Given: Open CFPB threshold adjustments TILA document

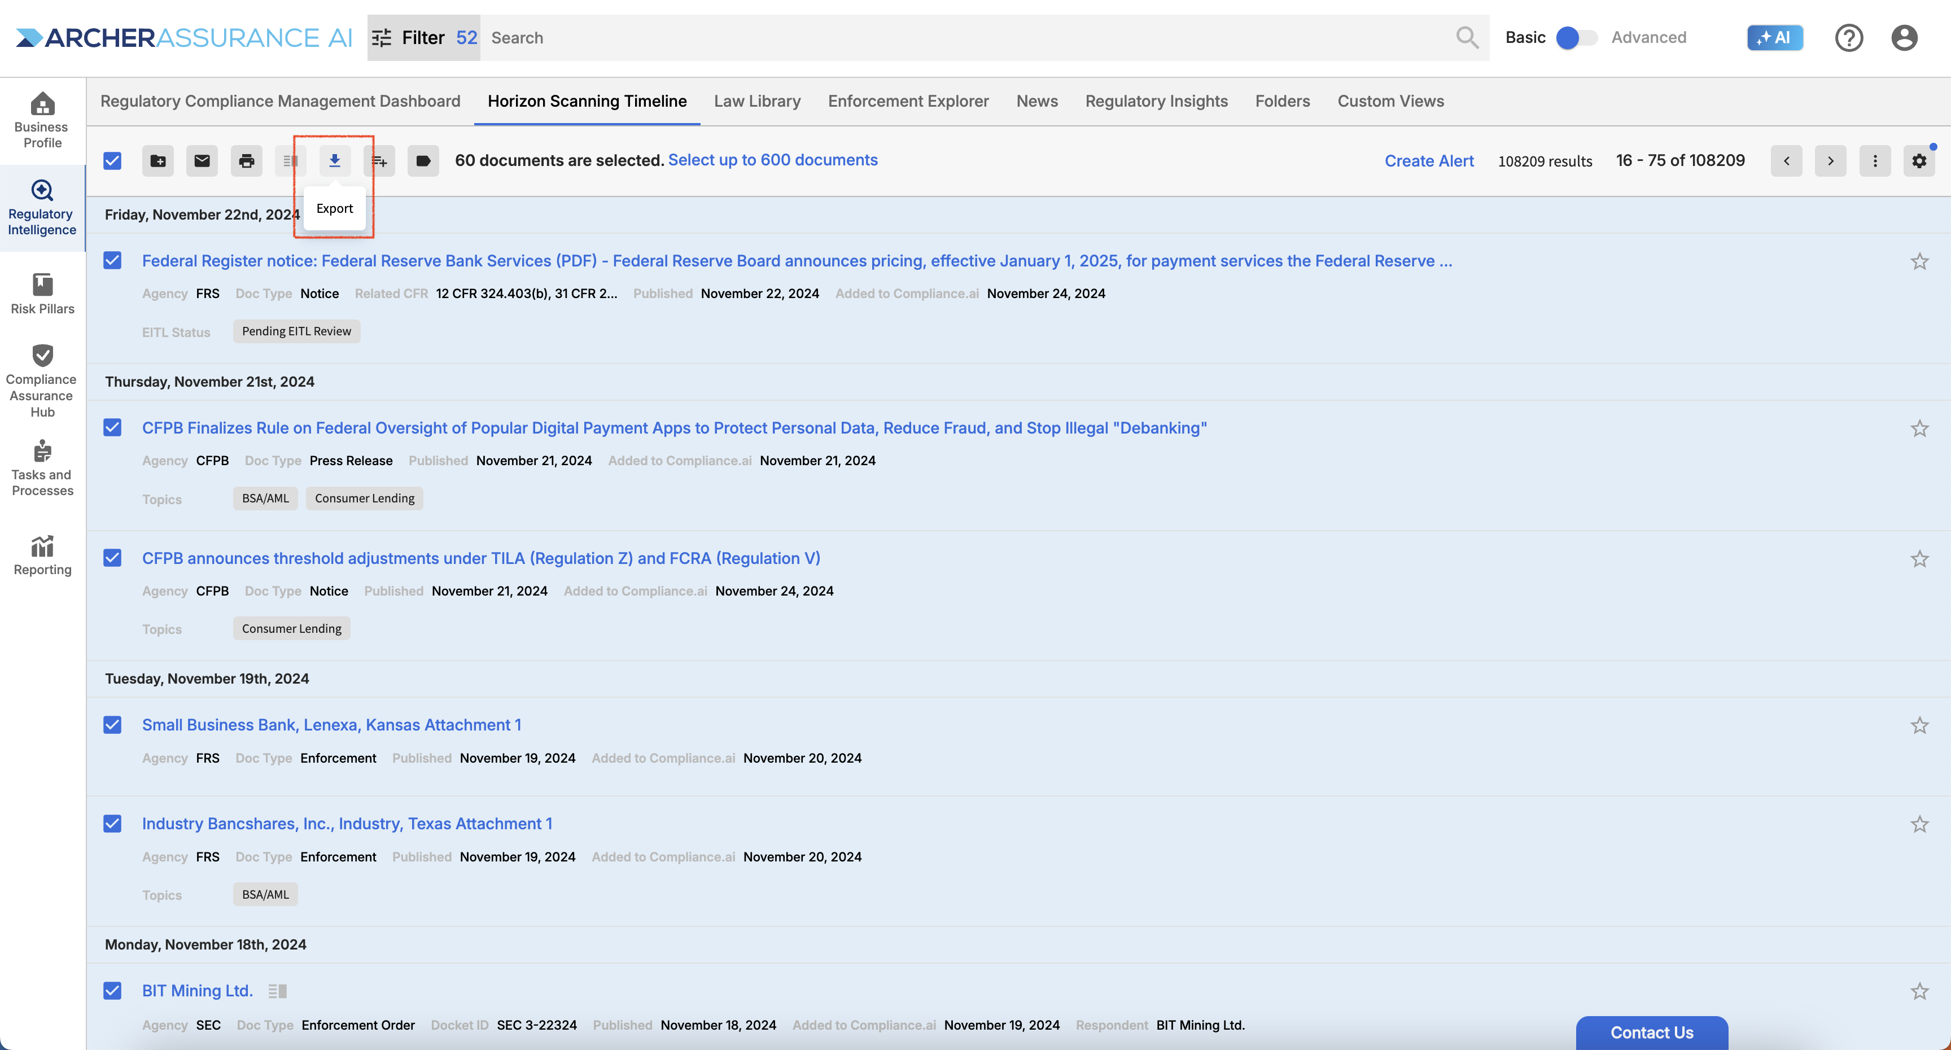Looking at the screenshot, I should coord(481,558).
